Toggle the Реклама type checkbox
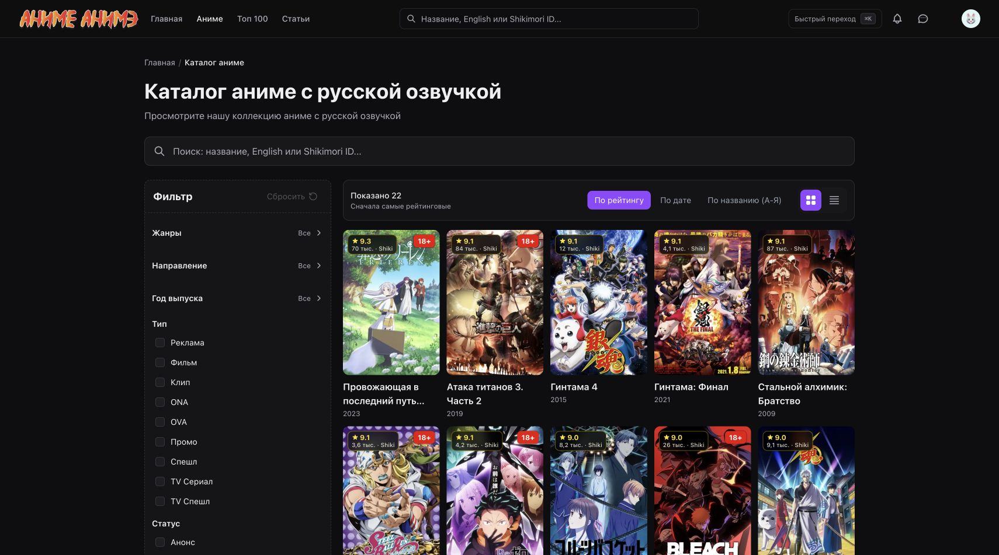Viewport: 999px width, 555px height. point(160,343)
